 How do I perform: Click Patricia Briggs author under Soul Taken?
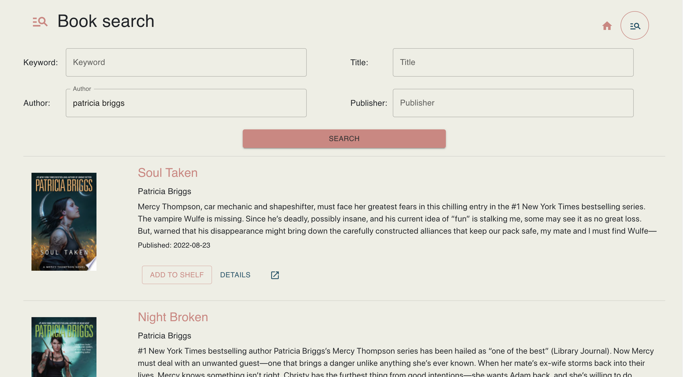164,191
